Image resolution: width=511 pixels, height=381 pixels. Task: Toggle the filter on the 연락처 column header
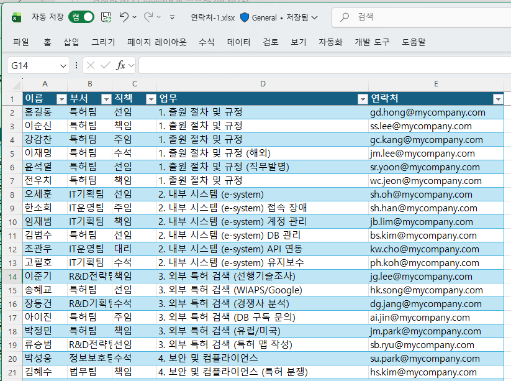click(497, 99)
